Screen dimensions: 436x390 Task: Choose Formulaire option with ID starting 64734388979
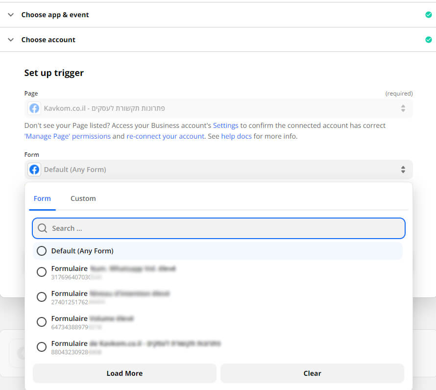coord(42,322)
